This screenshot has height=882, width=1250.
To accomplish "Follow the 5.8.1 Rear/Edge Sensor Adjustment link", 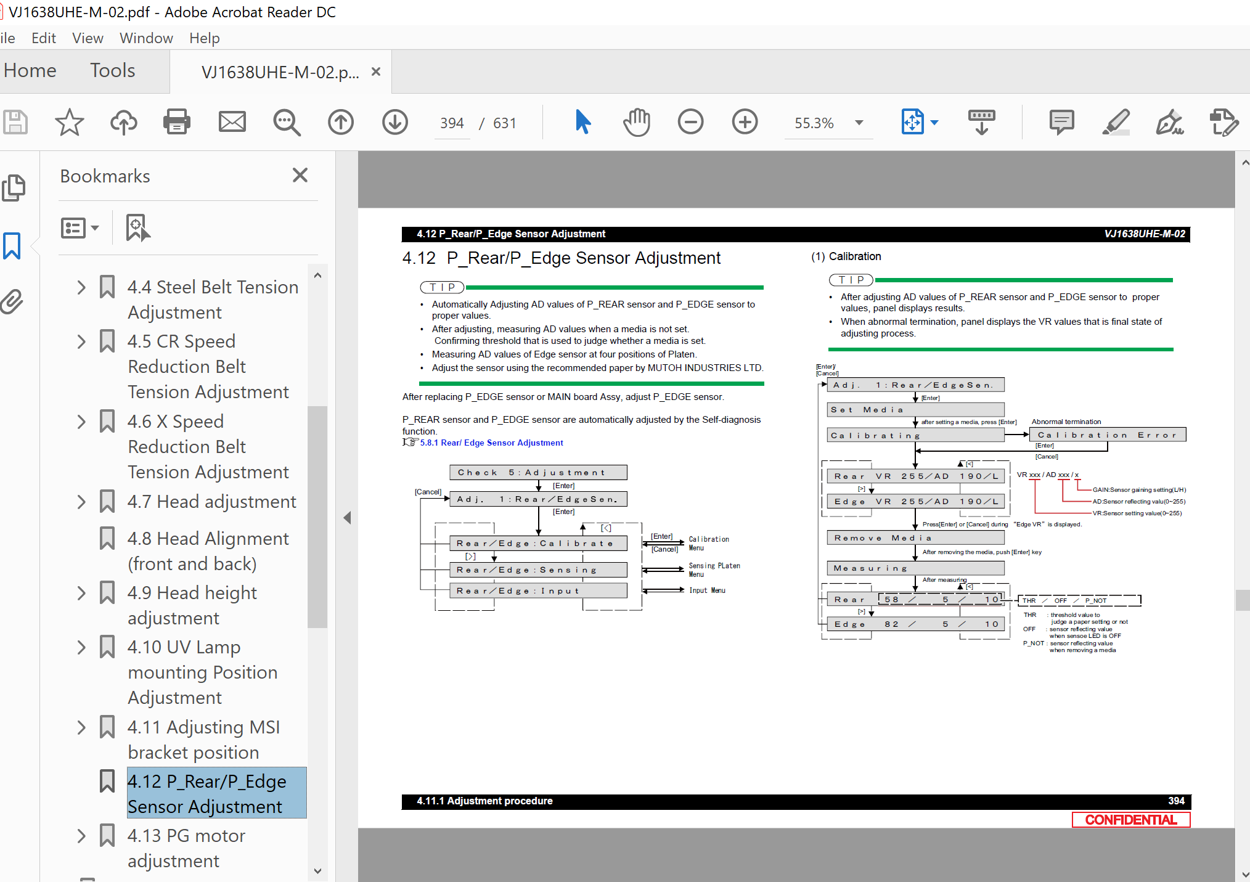I will click(x=491, y=443).
